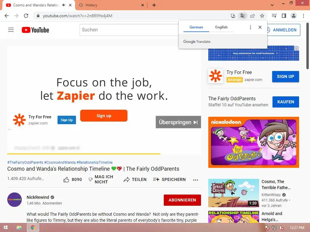Click volume icon in system tray
310x232 pixels.
tap(281, 228)
